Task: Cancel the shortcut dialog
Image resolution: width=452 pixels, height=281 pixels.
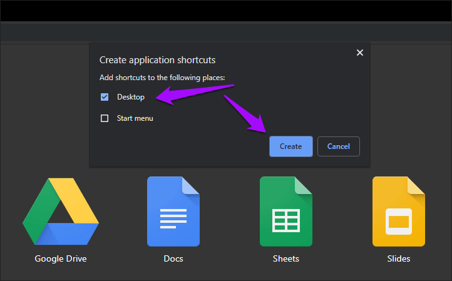Action: [339, 146]
